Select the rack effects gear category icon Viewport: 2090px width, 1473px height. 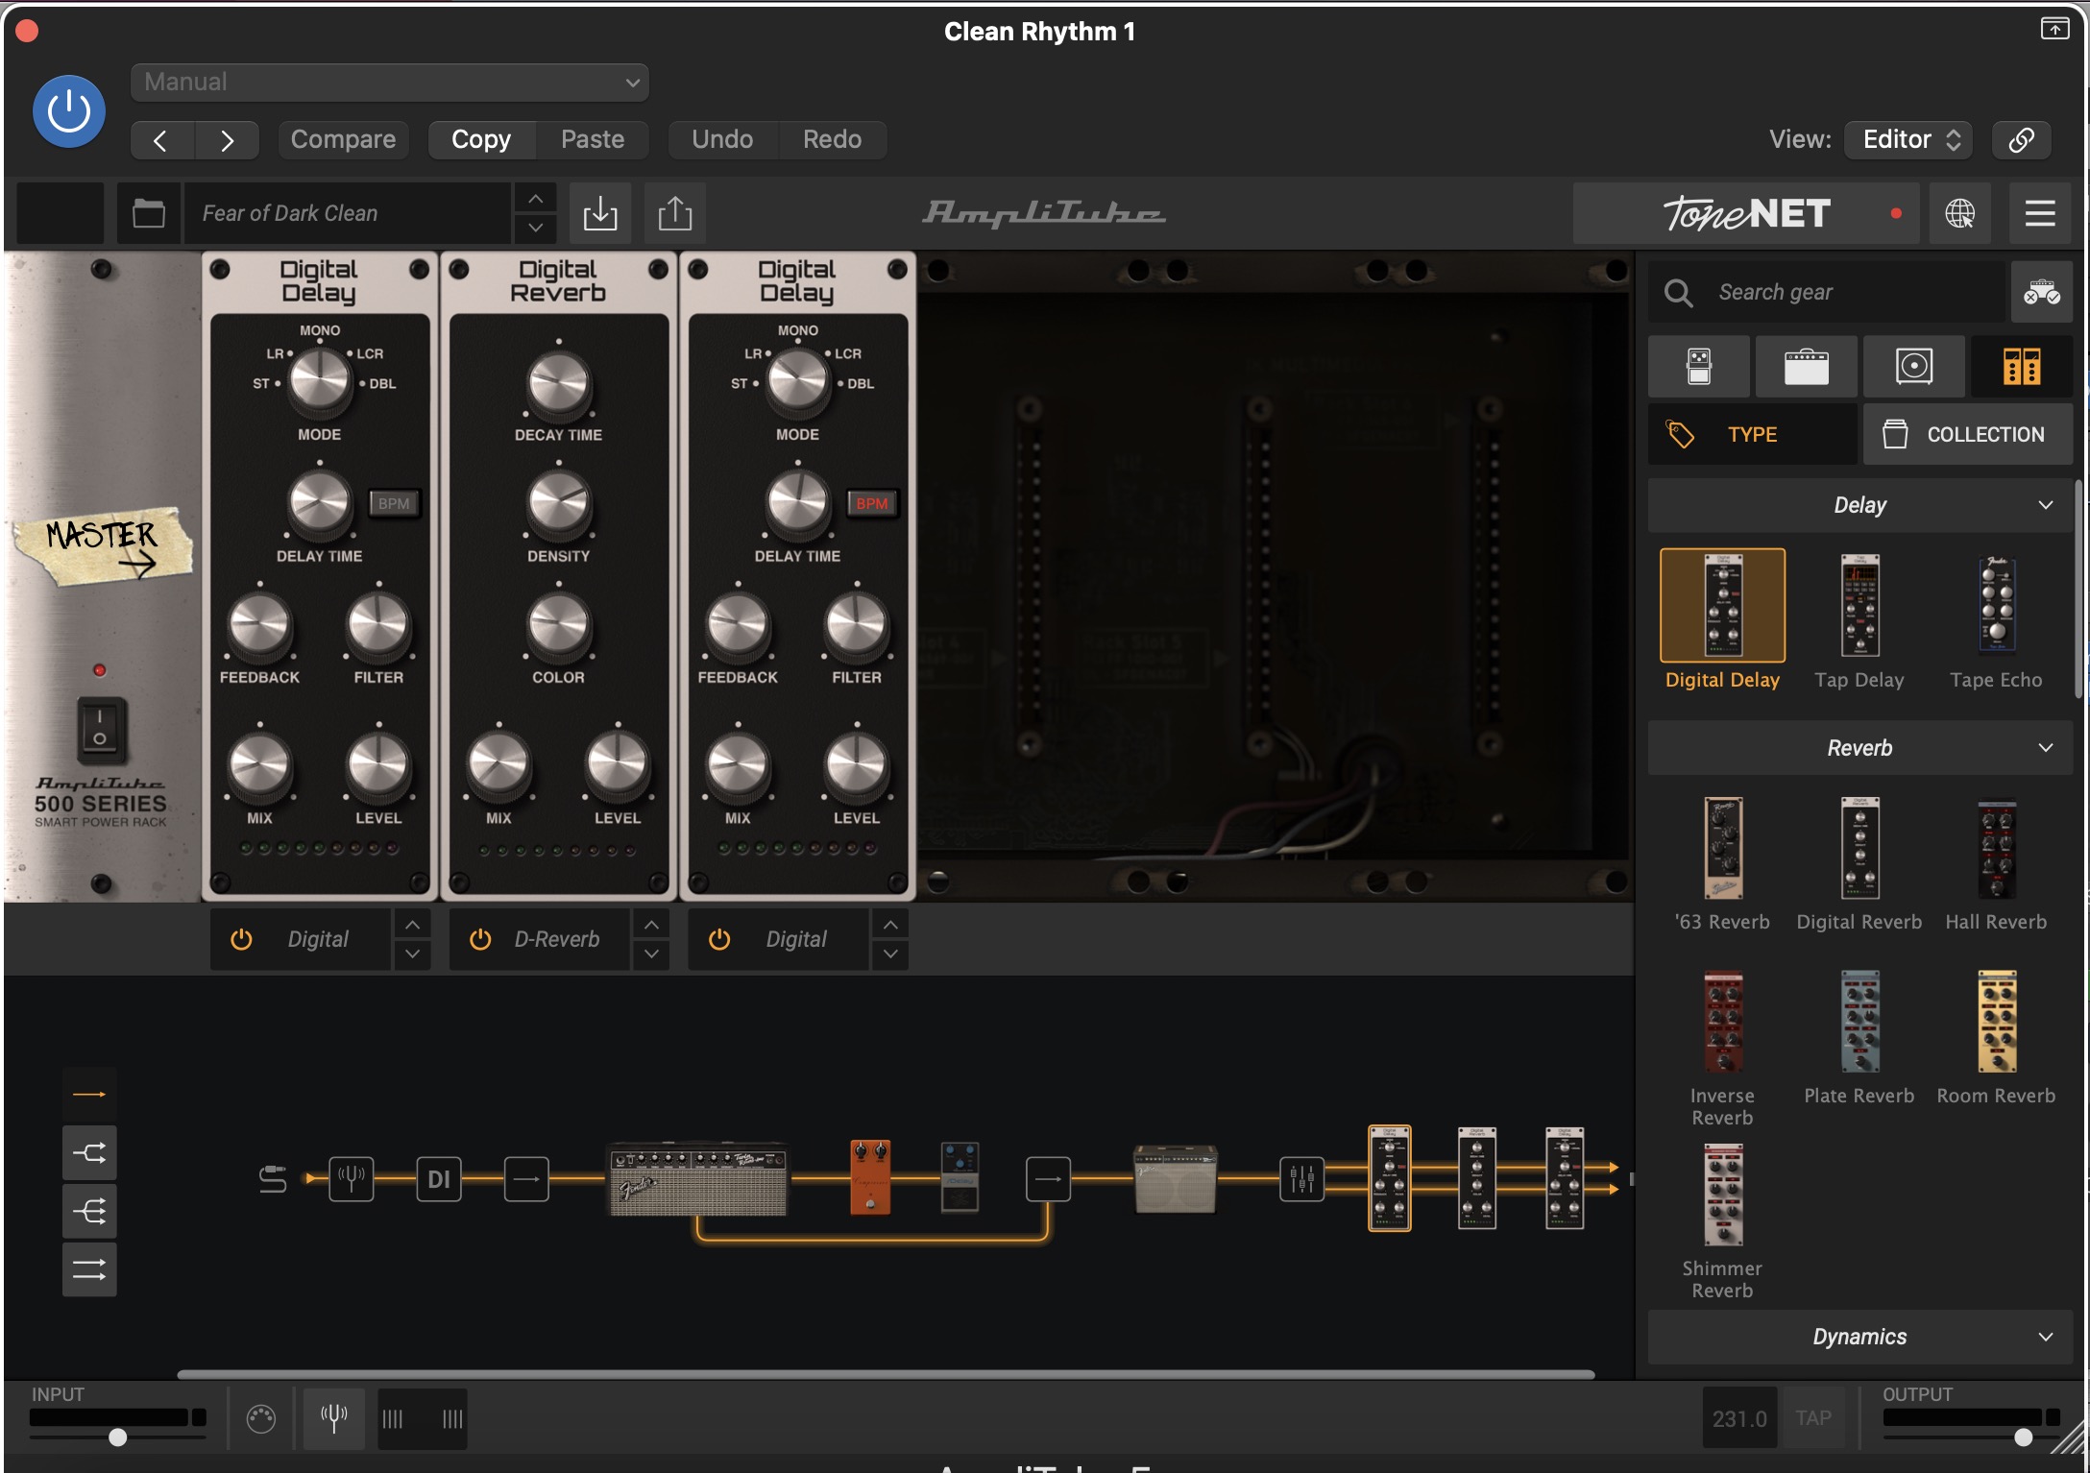tap(2022, 367)
